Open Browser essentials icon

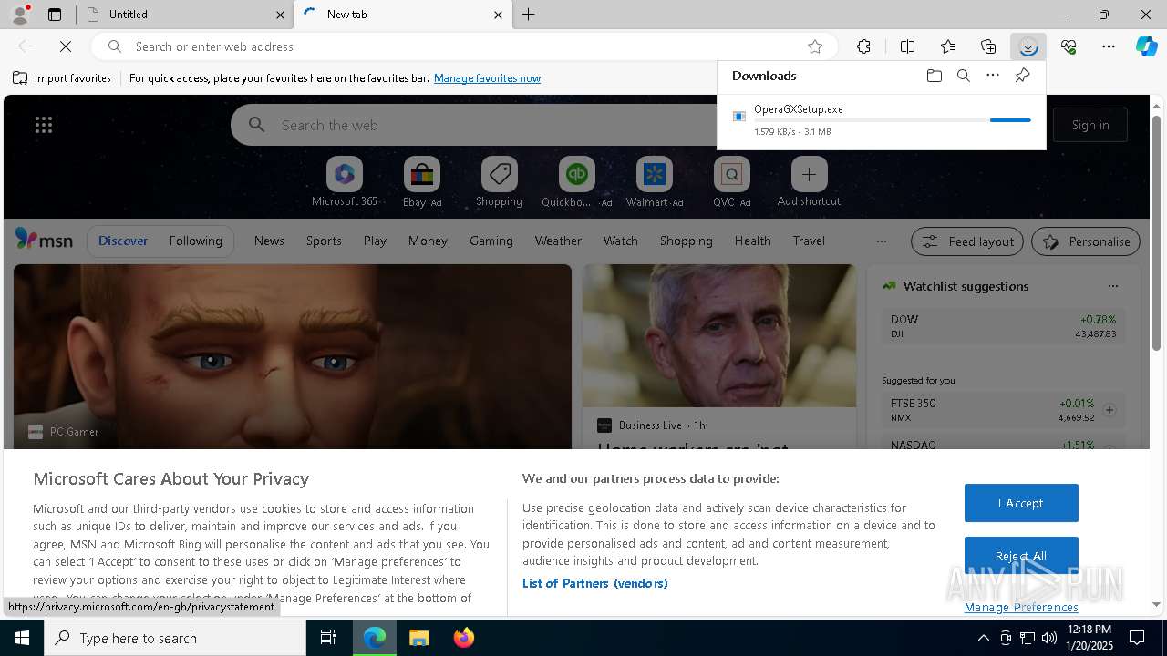click(1069, 46)
